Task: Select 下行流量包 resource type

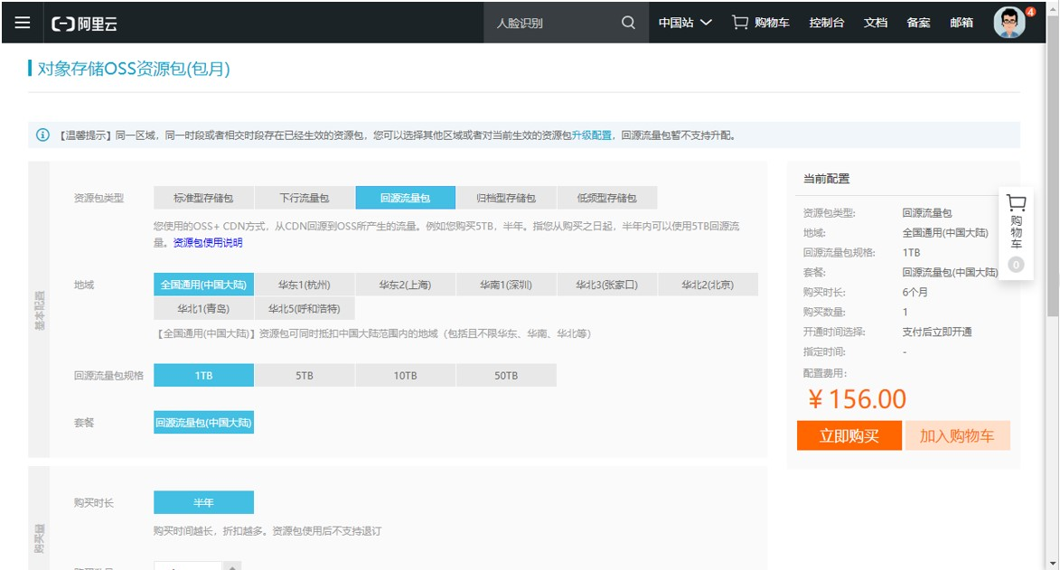Action: 305,198
